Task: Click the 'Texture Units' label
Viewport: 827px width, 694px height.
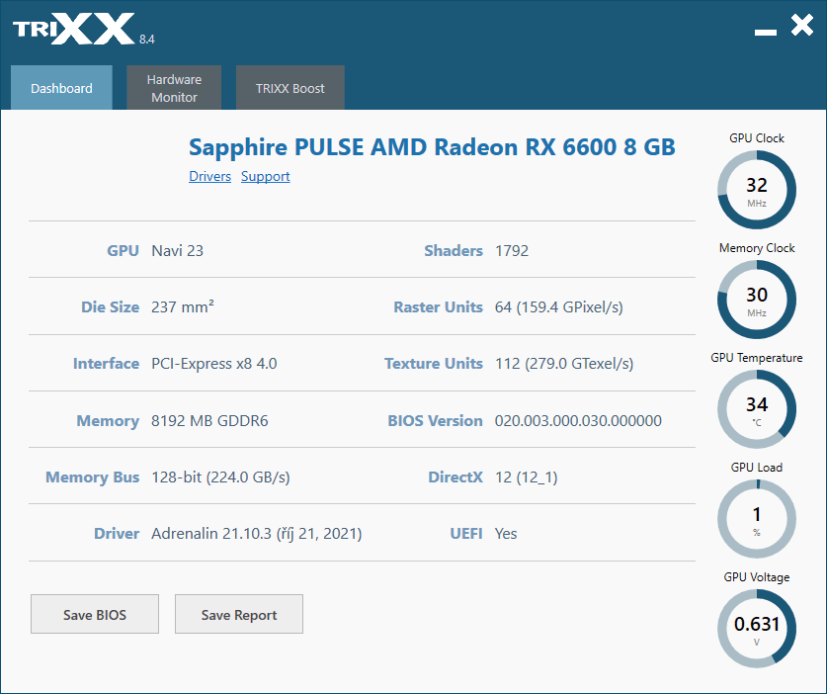Action: (434, 364)
